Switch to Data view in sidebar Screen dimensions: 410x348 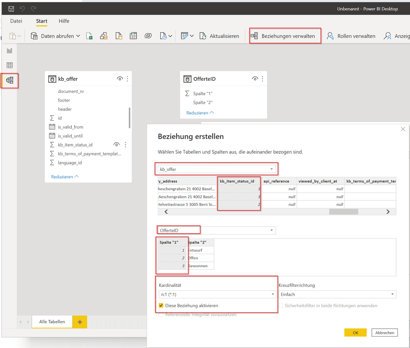tap(10, 65)
